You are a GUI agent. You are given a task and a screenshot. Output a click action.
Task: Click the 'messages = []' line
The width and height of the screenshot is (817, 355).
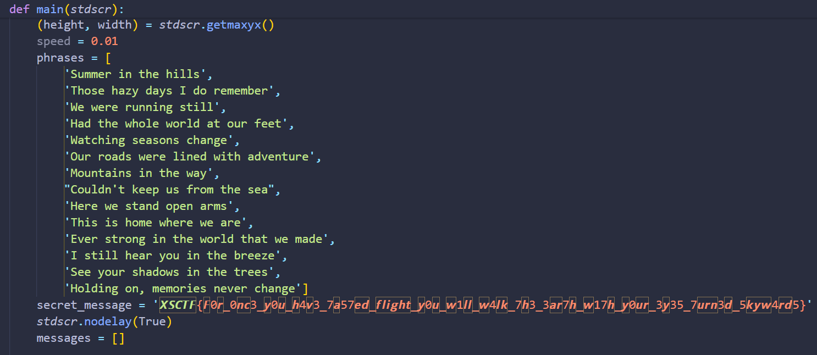tap(81, 338)
